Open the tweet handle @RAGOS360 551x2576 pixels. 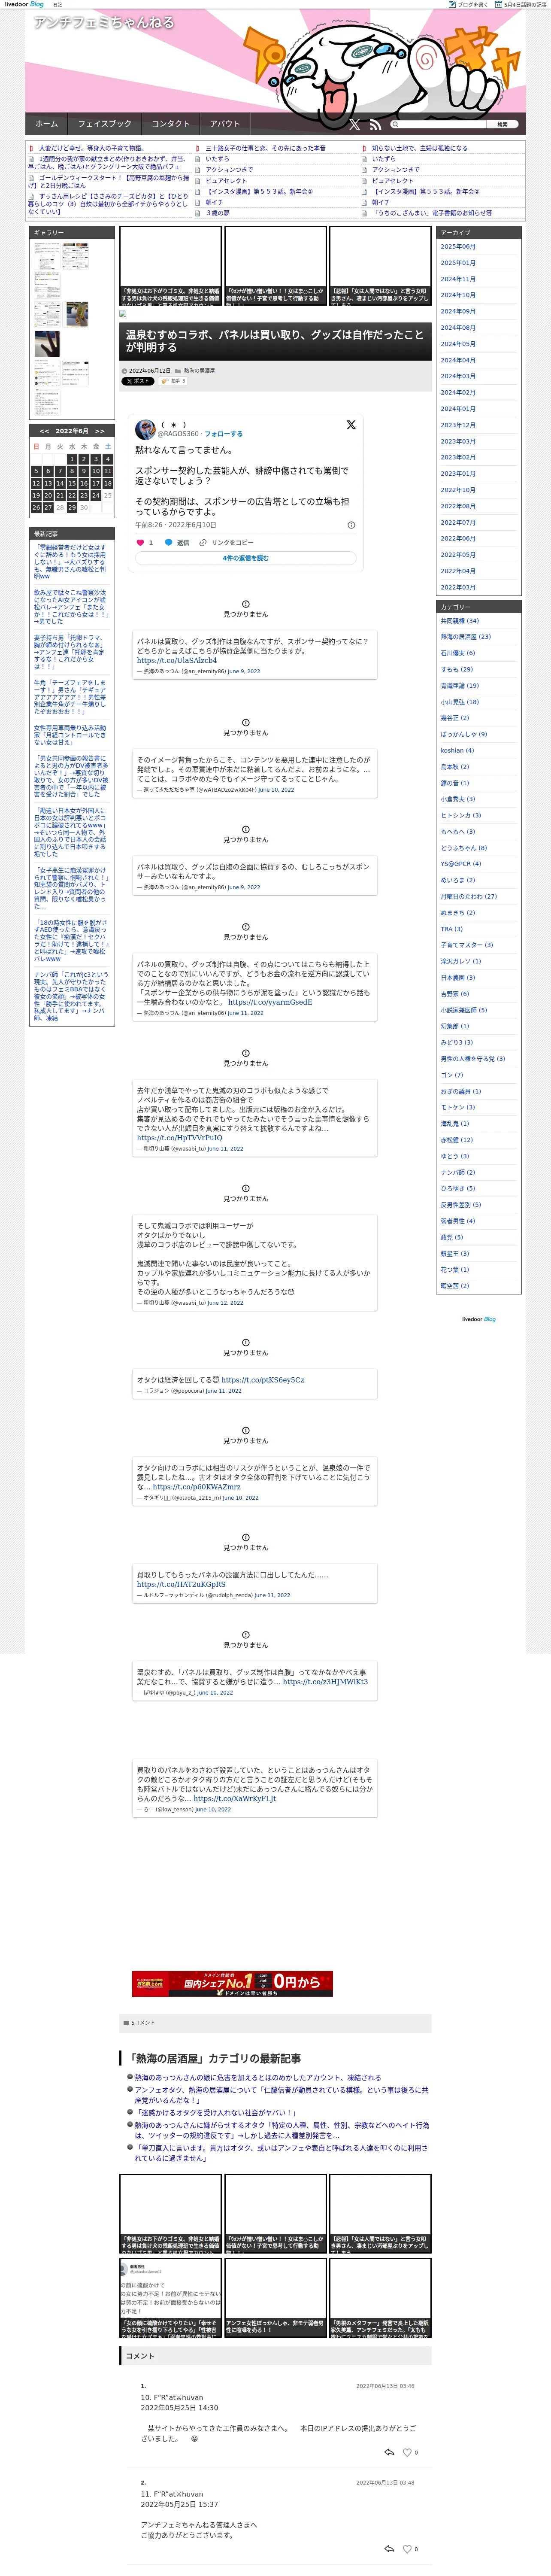178,434
